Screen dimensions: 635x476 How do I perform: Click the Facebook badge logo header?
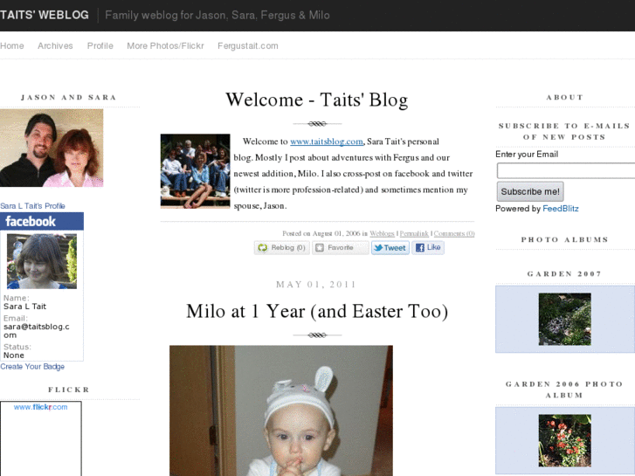pos(42,221)
